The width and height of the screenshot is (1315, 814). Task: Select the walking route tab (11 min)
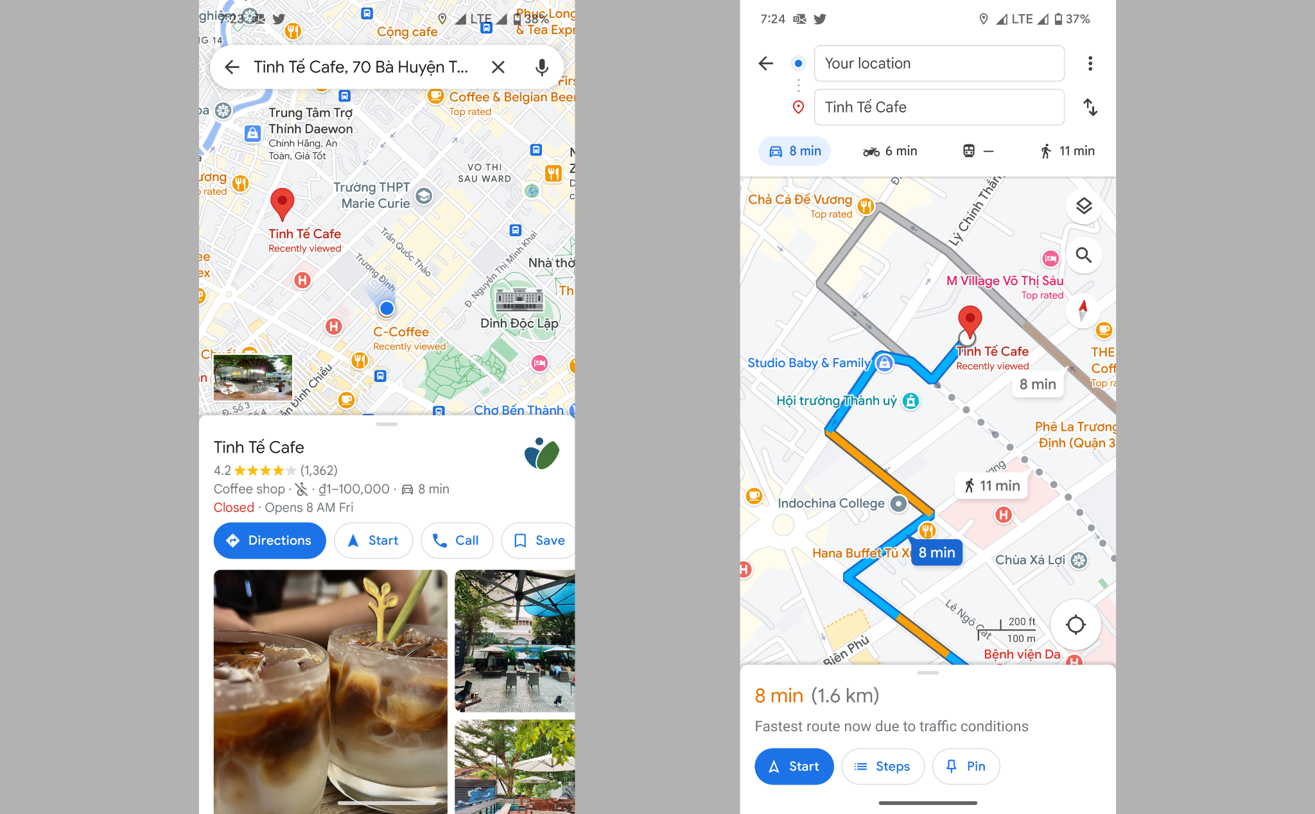click(1063, 150)
